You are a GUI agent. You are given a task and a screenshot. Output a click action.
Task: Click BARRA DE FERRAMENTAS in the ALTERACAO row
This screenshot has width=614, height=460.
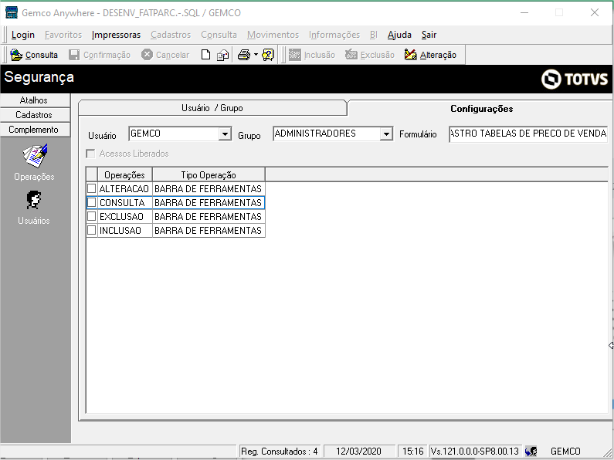tap(209, 189)
